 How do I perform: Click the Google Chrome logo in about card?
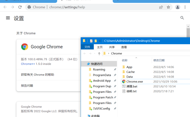[25, 47]
